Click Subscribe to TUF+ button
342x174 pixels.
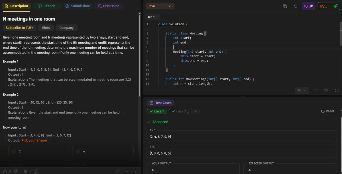[x=19, y=28]
